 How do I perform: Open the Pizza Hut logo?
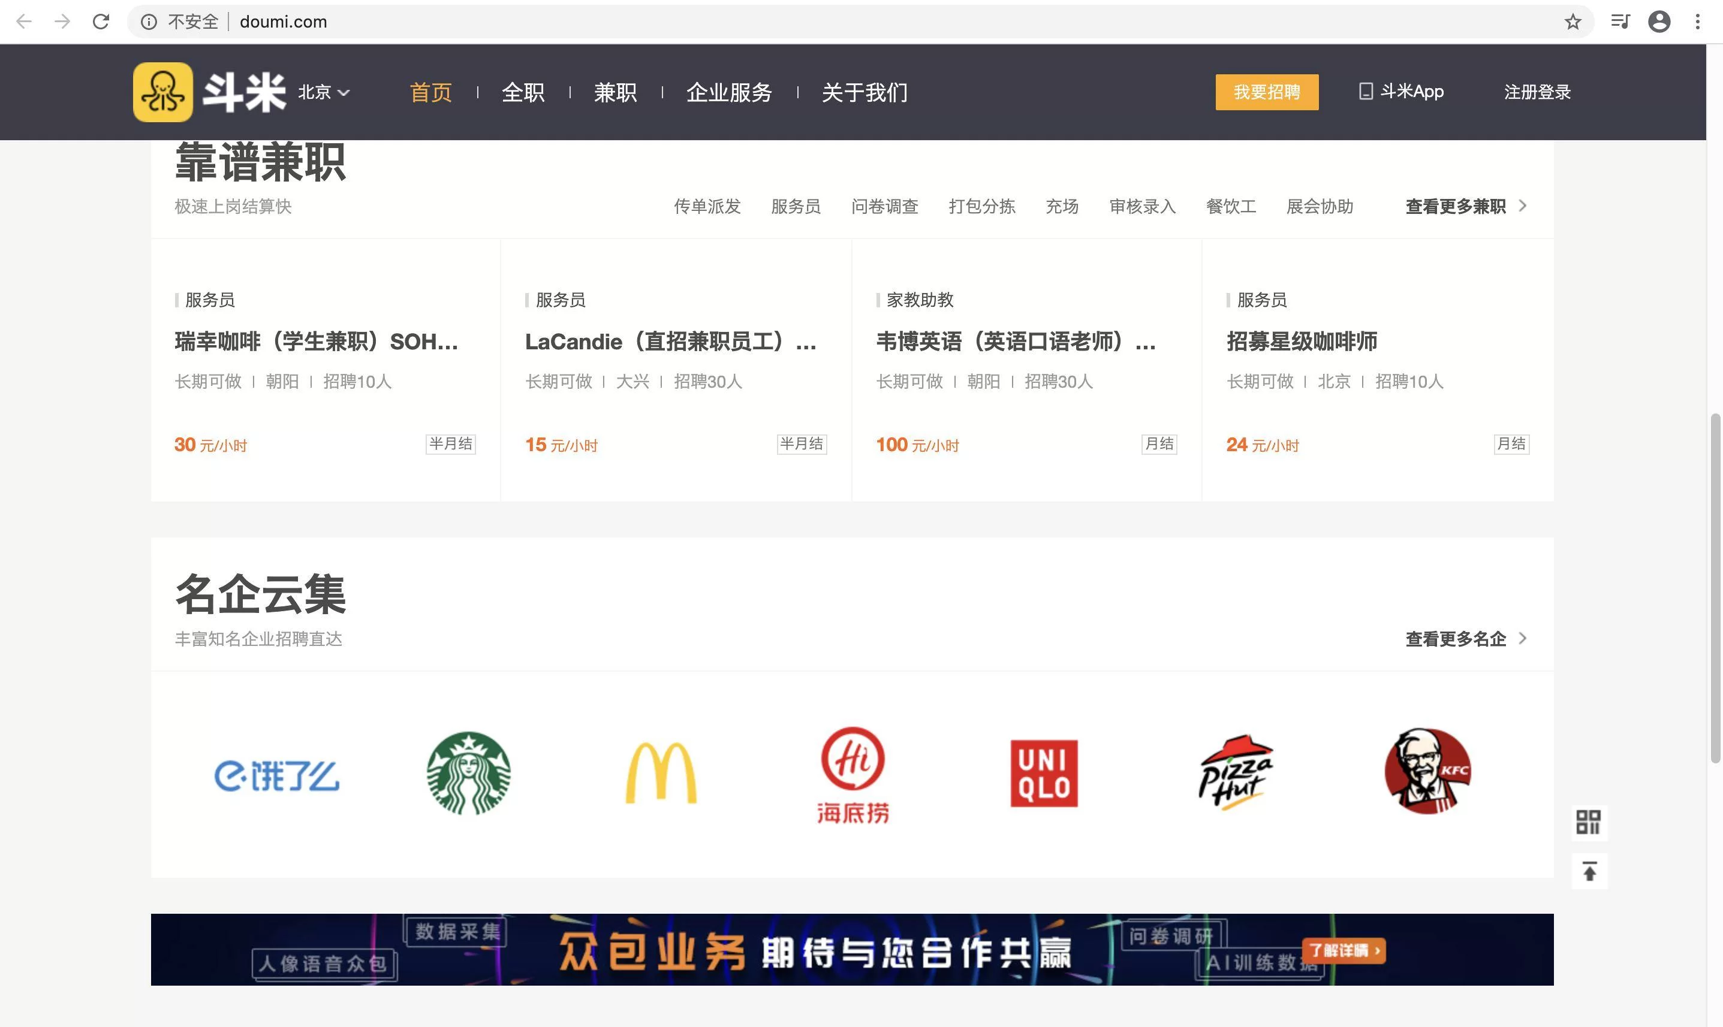click(x=1236, y=772)
